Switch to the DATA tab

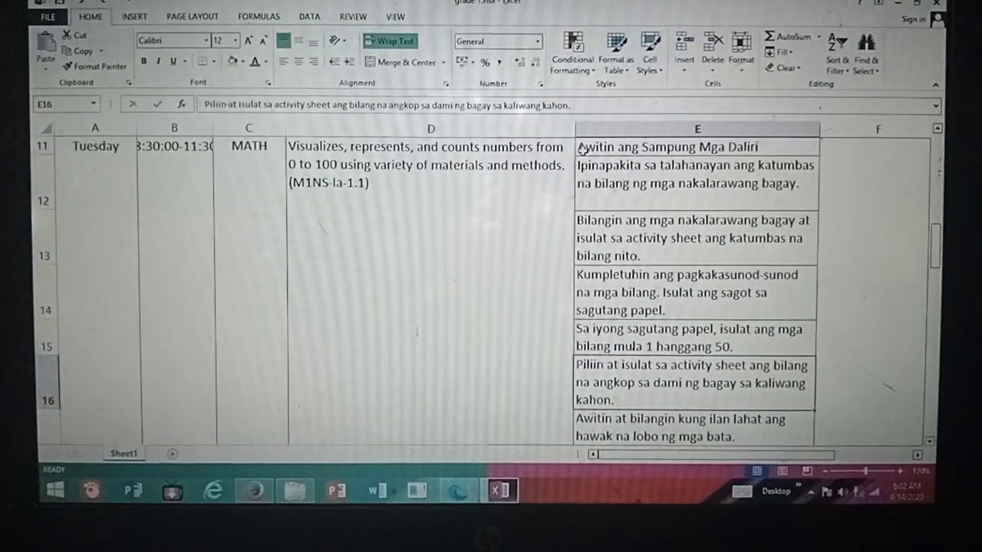310,16
